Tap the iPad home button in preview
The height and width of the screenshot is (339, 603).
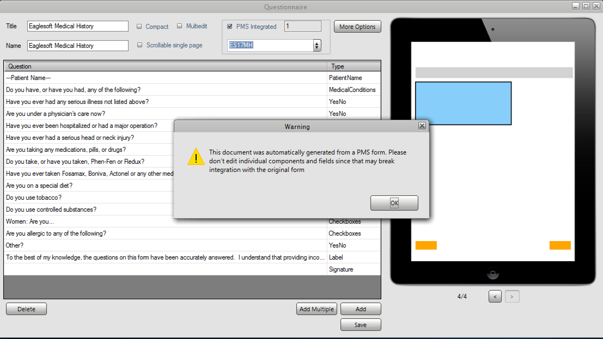(493, 273)
